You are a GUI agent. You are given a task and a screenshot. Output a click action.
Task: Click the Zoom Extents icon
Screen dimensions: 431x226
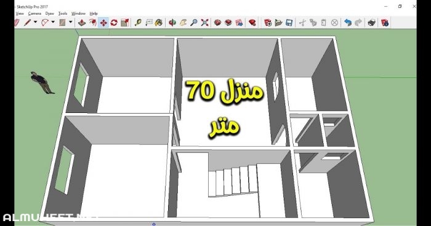pyautogui.click(x=204, y=23)
